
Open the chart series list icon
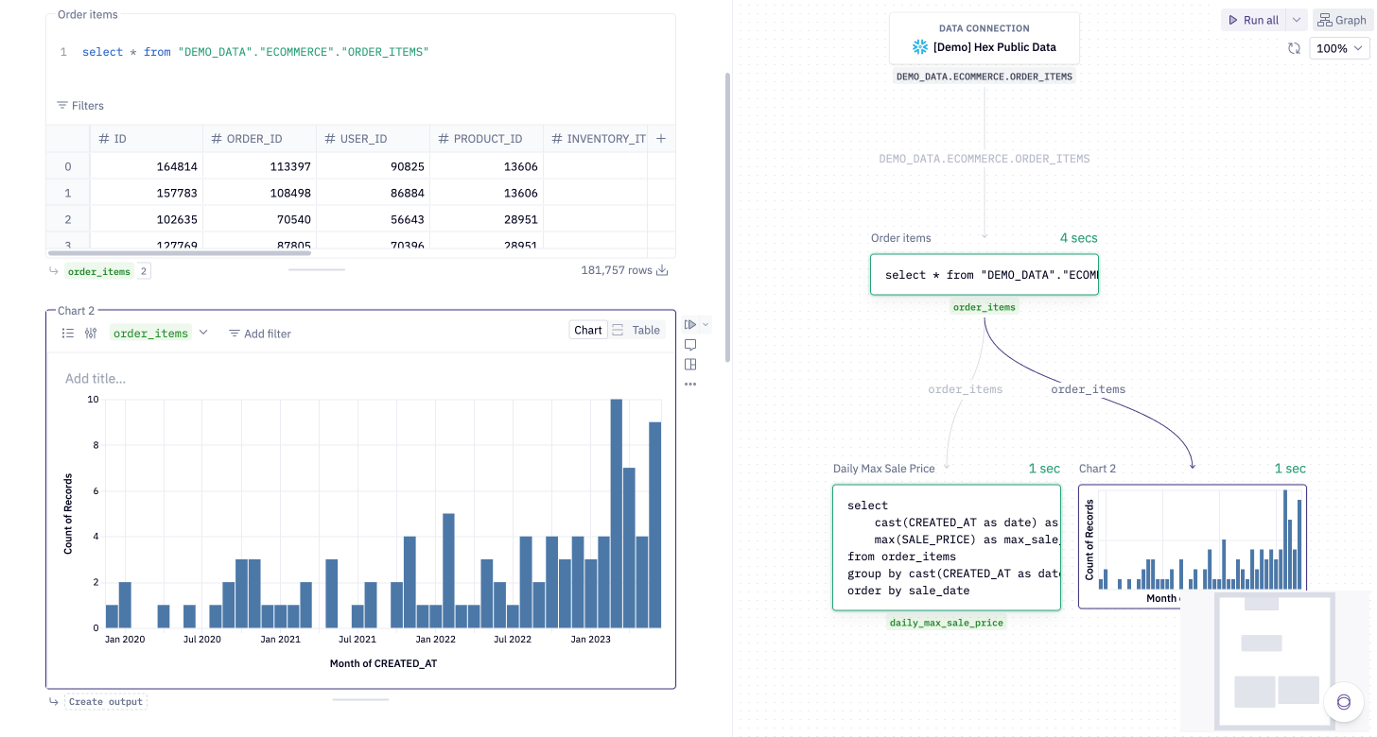(x=67, y=333)
